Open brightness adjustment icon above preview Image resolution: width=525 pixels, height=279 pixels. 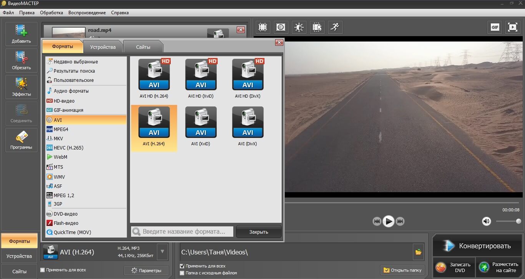(299, 27)
